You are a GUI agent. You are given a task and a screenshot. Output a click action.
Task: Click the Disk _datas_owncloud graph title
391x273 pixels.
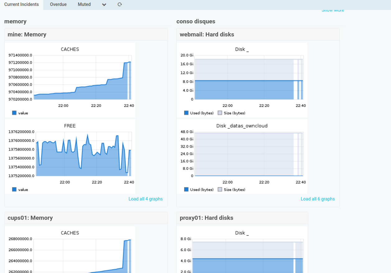click(x=242, y=126)
